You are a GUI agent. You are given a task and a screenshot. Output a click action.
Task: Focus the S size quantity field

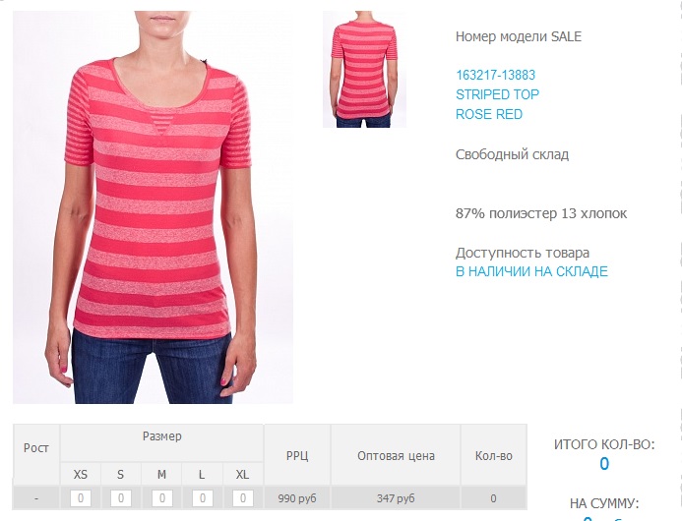pos(121,498)
